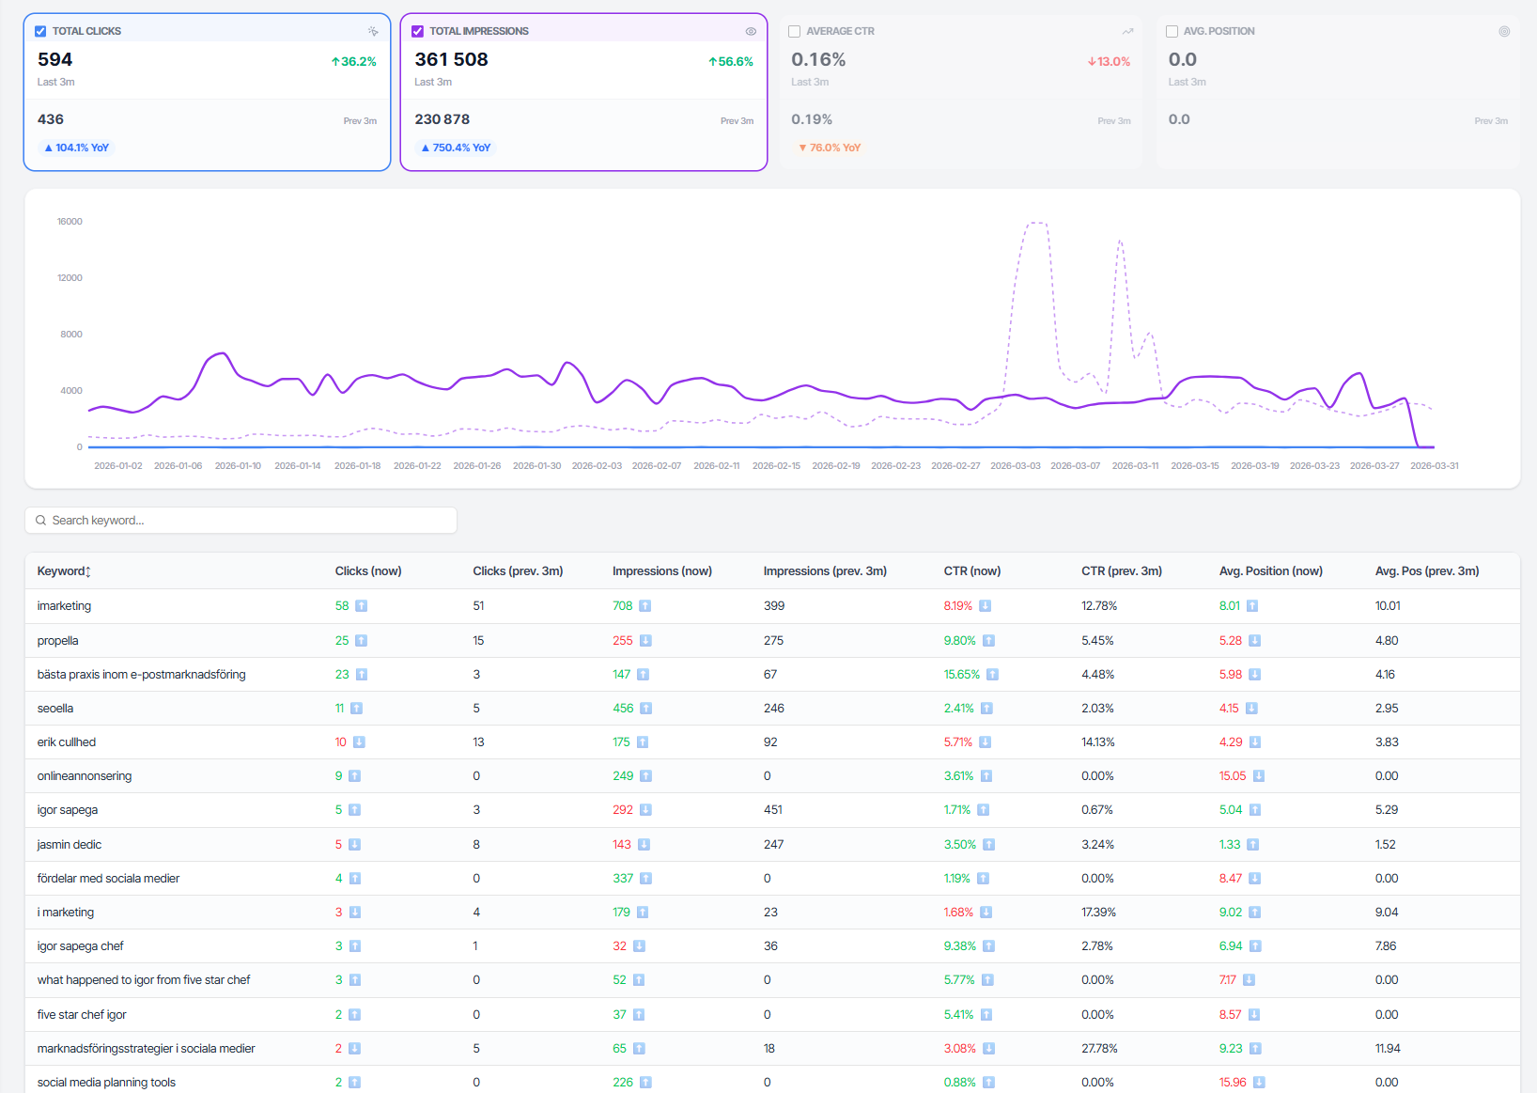The height and width of the screenshot is (1093, 1537).
Task: Enable the Average CTR checkbox
Action: [795, 31]
